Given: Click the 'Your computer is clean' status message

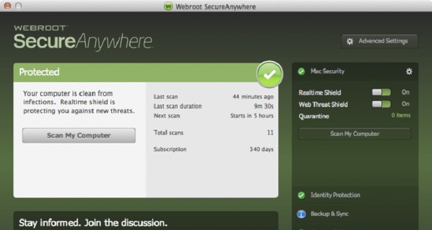Looking at the screenshot, I should click(x=79, y=102).
